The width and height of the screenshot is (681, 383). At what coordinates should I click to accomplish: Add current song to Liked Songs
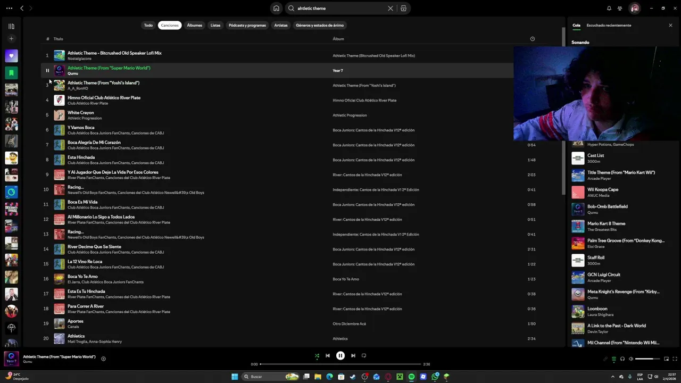coord(103,359)
